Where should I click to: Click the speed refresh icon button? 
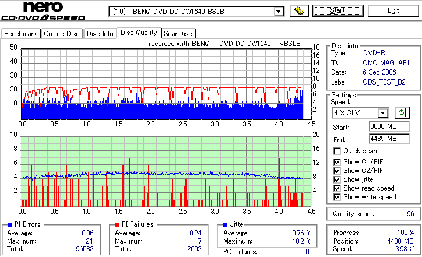[x=402, y=112]
